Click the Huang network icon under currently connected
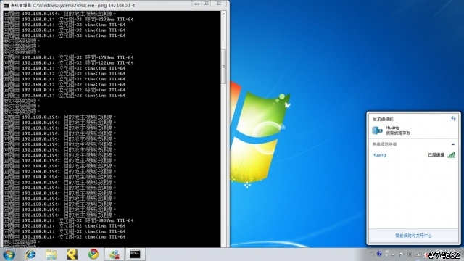This screenshot has width=464, height=261. [x=377, y=130]
